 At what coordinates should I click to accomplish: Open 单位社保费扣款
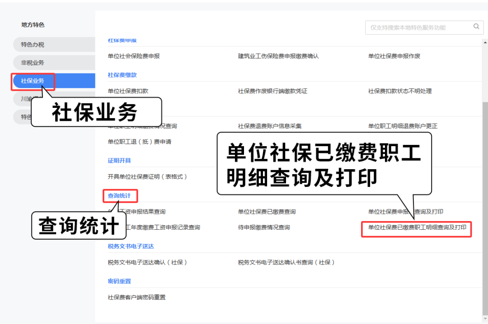click(x=128, y=91)
